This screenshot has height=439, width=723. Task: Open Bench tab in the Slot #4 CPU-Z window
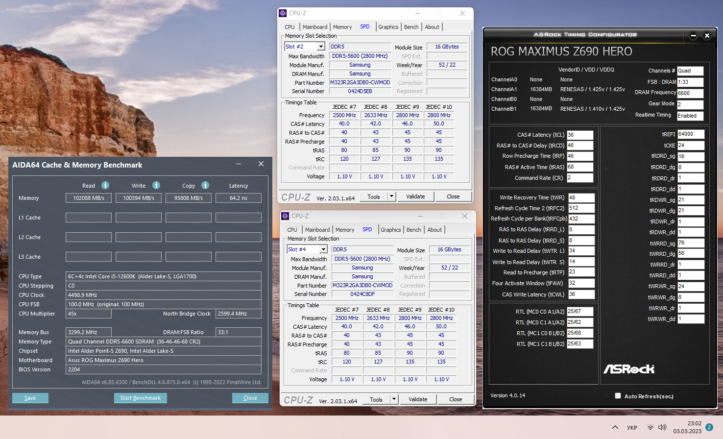(414, 230)
